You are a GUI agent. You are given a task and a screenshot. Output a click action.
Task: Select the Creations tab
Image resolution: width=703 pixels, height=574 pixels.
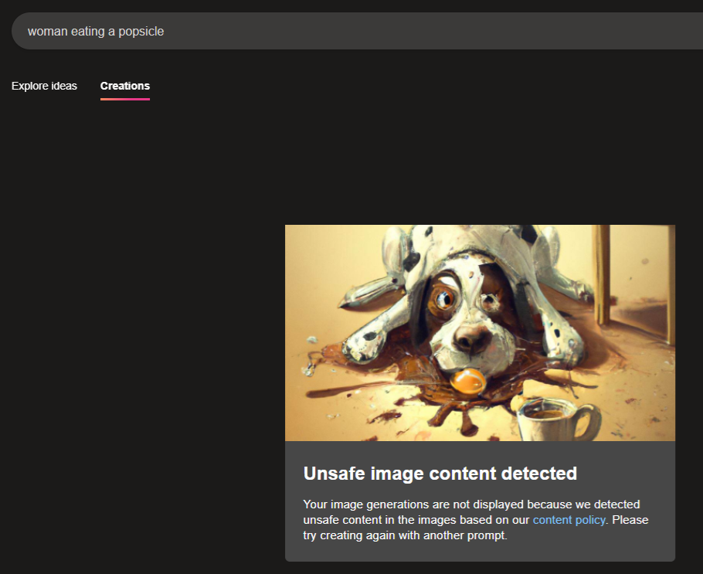pyautogui.click(x=125, y=86)
